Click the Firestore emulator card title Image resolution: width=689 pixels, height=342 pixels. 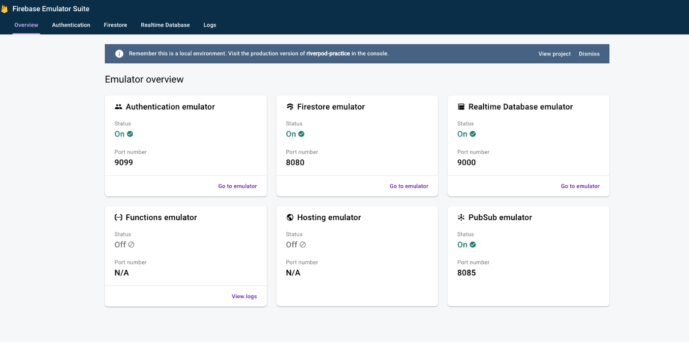(331, 107)
